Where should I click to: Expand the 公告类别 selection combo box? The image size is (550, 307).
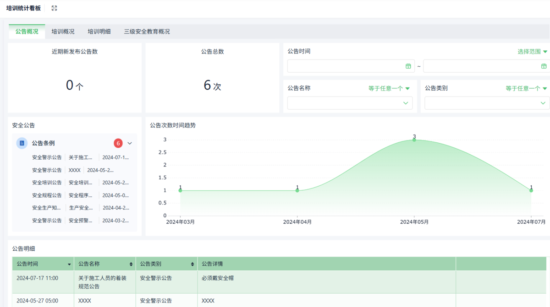click(x=487, y=103)
